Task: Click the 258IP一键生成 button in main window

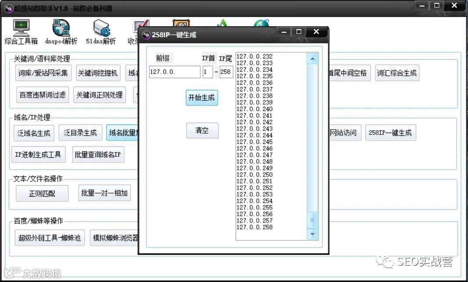Action: pyautogui.click(x=390, y=133)
